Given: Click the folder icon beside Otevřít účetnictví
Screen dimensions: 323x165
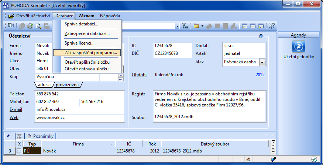Looking at the screenshot, I should pyautogui.click(x=11, y=16).
